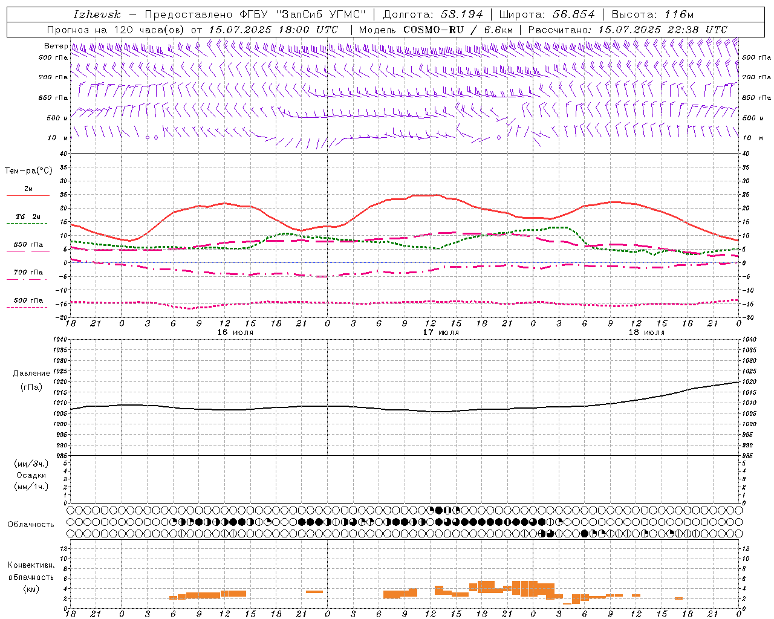Click 'Прогноз на 120 часа(ов)' forecast label

(x=116, y=30)
